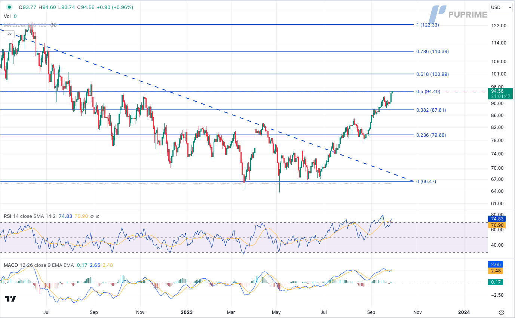Click the 0.5 (94.40) Fibonacci label
Image resolution: width=515 pixels, height=318 pixels.
429,91
